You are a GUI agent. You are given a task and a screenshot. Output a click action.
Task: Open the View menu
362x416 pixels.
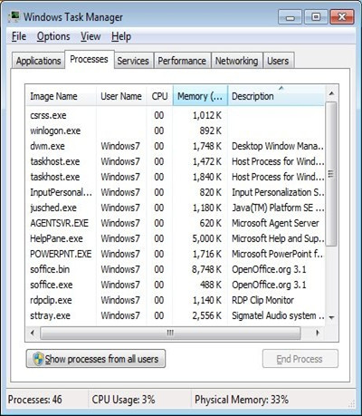[x=90, y=36]
